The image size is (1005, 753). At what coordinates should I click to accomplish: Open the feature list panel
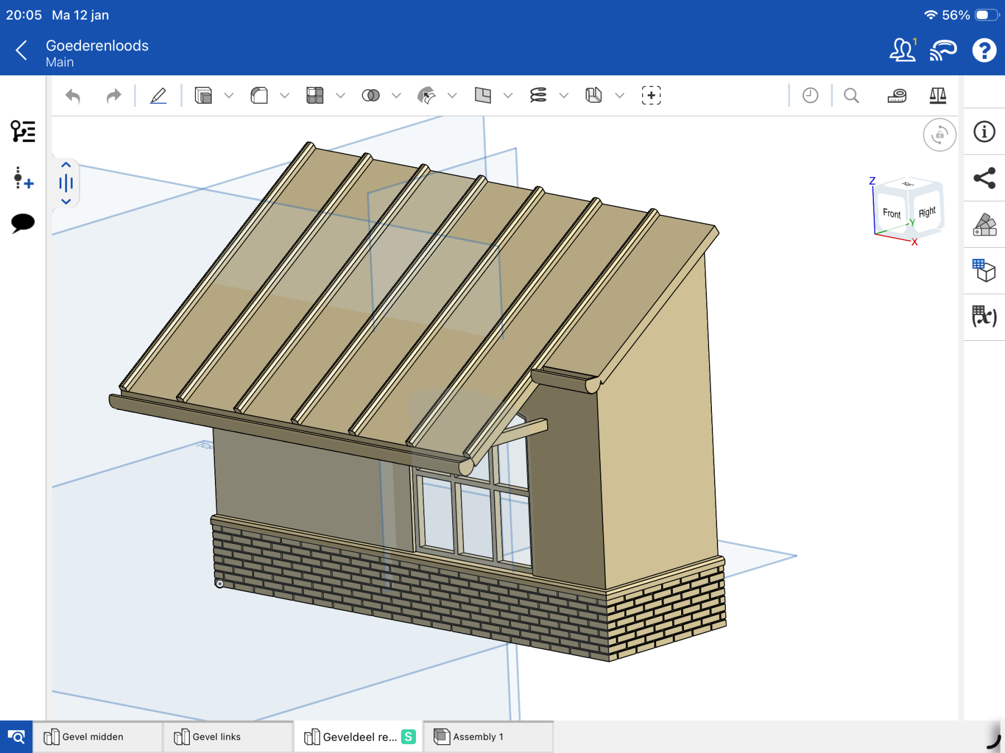(x=23, y=132)
